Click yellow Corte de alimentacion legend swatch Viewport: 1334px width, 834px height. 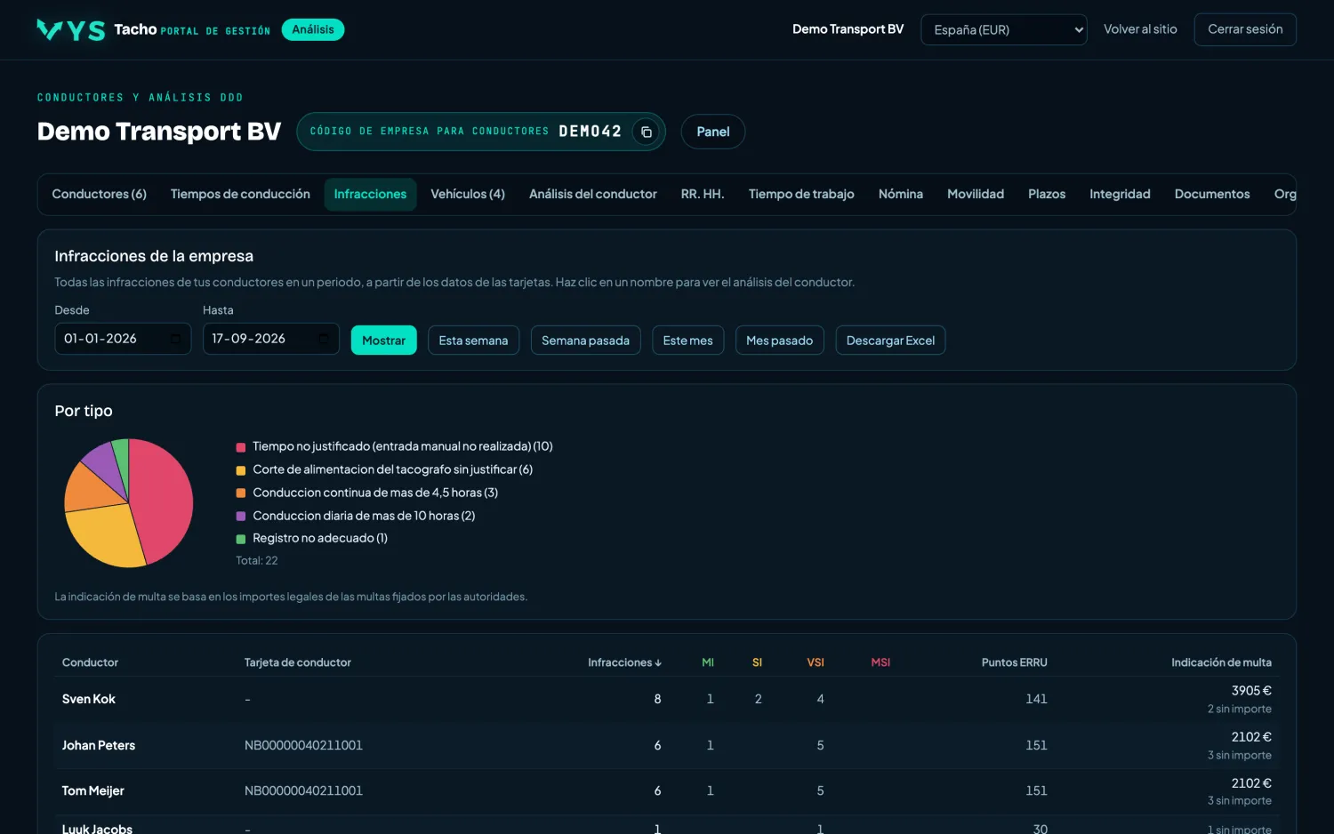240,470
